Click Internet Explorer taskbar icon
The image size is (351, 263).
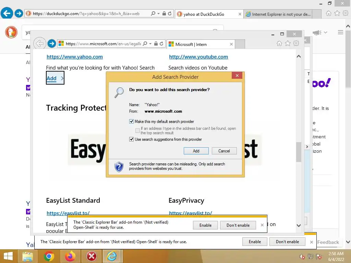(112, 256)
